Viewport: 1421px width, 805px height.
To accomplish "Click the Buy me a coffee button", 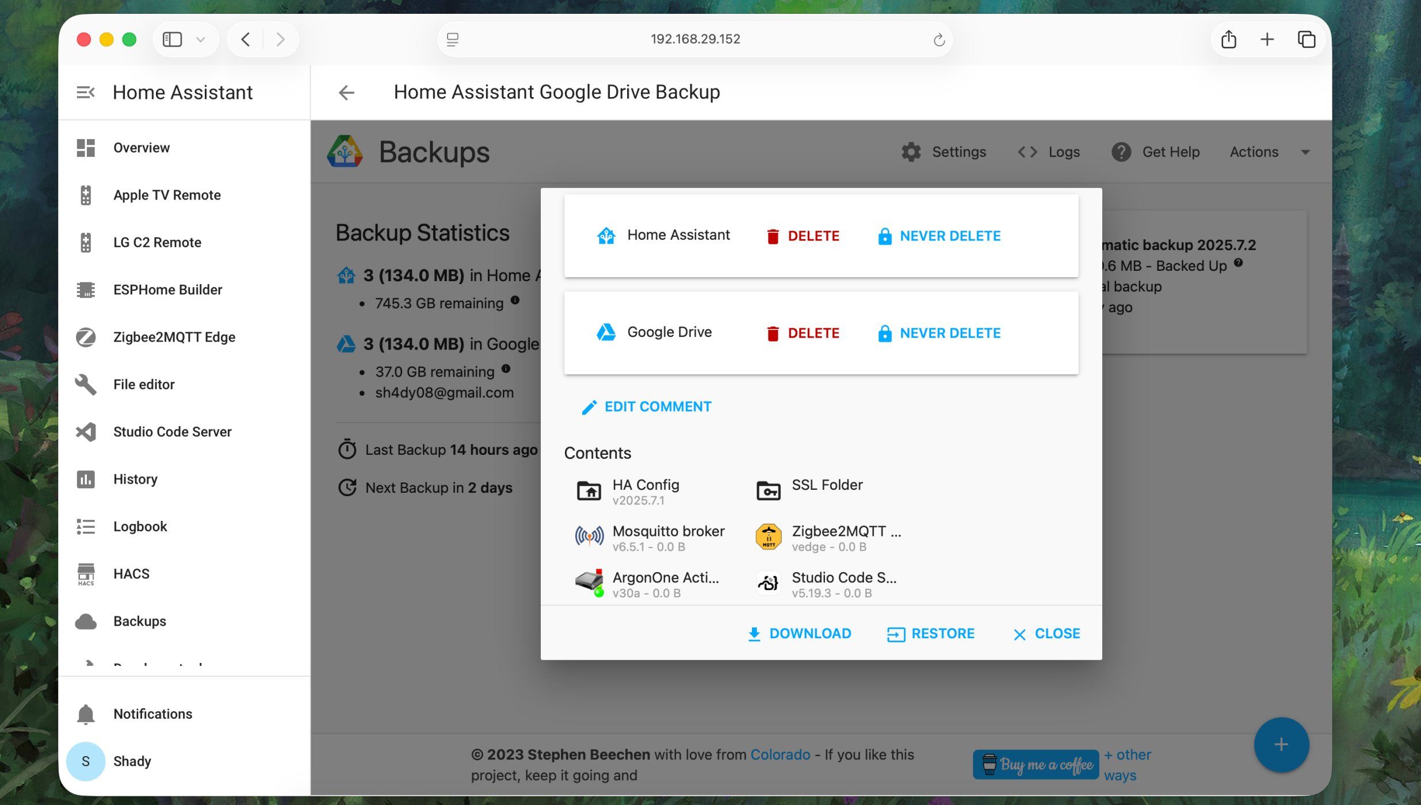I will tap(1036, 765).
